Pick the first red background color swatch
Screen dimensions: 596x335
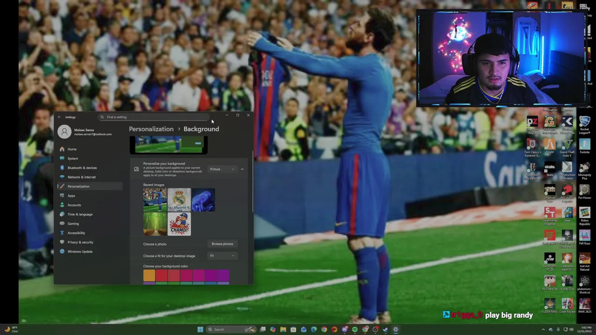pyautogui.click(x=162, y=275)
